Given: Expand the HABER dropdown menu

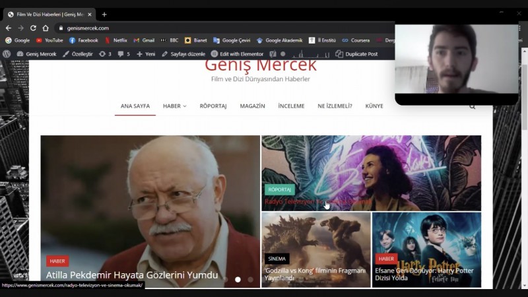Looking at the screenshot, I should click(174, 106).
